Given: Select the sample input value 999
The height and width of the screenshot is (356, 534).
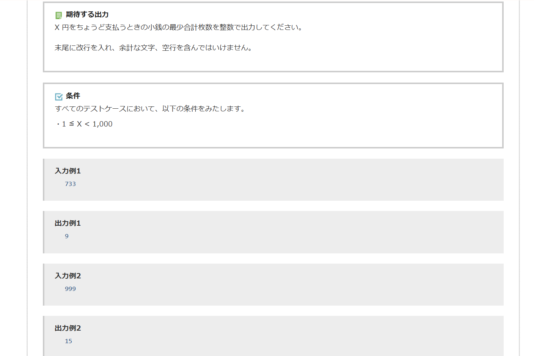Looking at the screenshot, I should [71, 289].
